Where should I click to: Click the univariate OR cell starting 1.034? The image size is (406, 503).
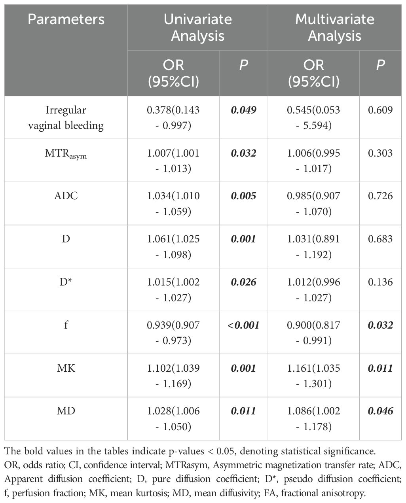click(x=173, y=204)
